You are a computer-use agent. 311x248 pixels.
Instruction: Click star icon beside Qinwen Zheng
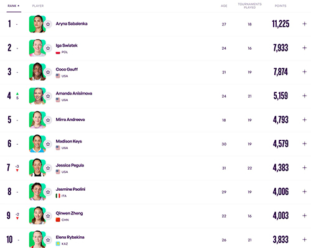pos(48,216)
